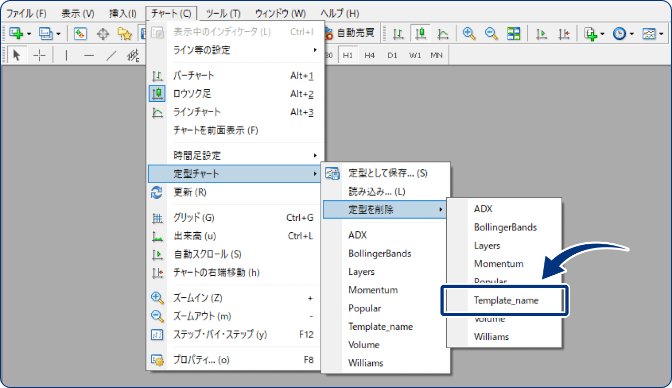Select the crosshair cursor tool

point(39,56)
